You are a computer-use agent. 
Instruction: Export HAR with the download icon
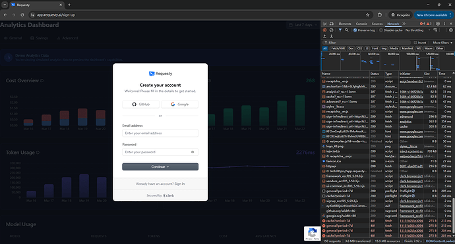coord(331,36)
